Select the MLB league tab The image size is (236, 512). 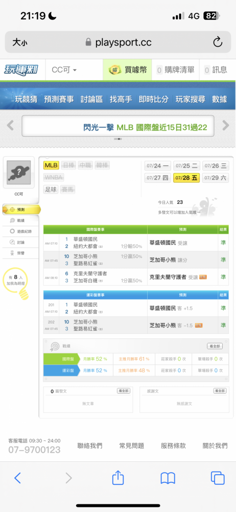pyautogui.click(x=51, y=165)
